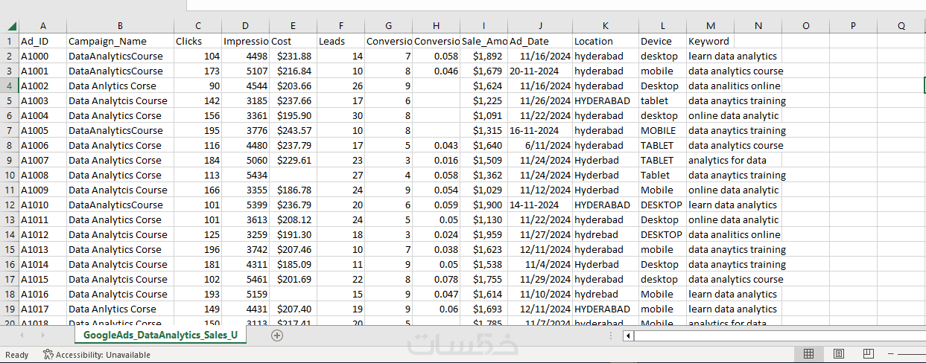Select cell containing A1007
The height and width of the screenshot is (363, 926).
(x=42, y=160)
